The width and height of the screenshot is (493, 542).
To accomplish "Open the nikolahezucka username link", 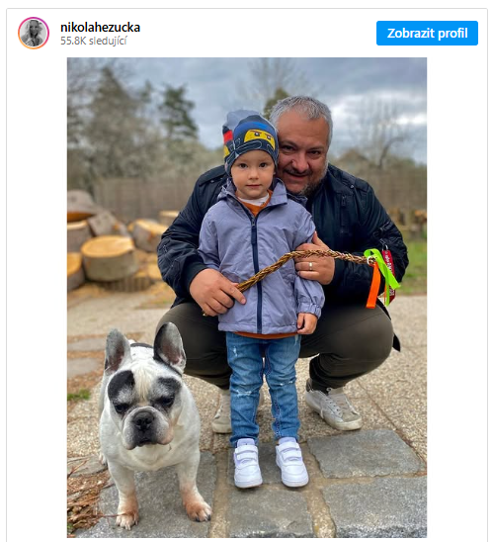I will click(100, 28).
